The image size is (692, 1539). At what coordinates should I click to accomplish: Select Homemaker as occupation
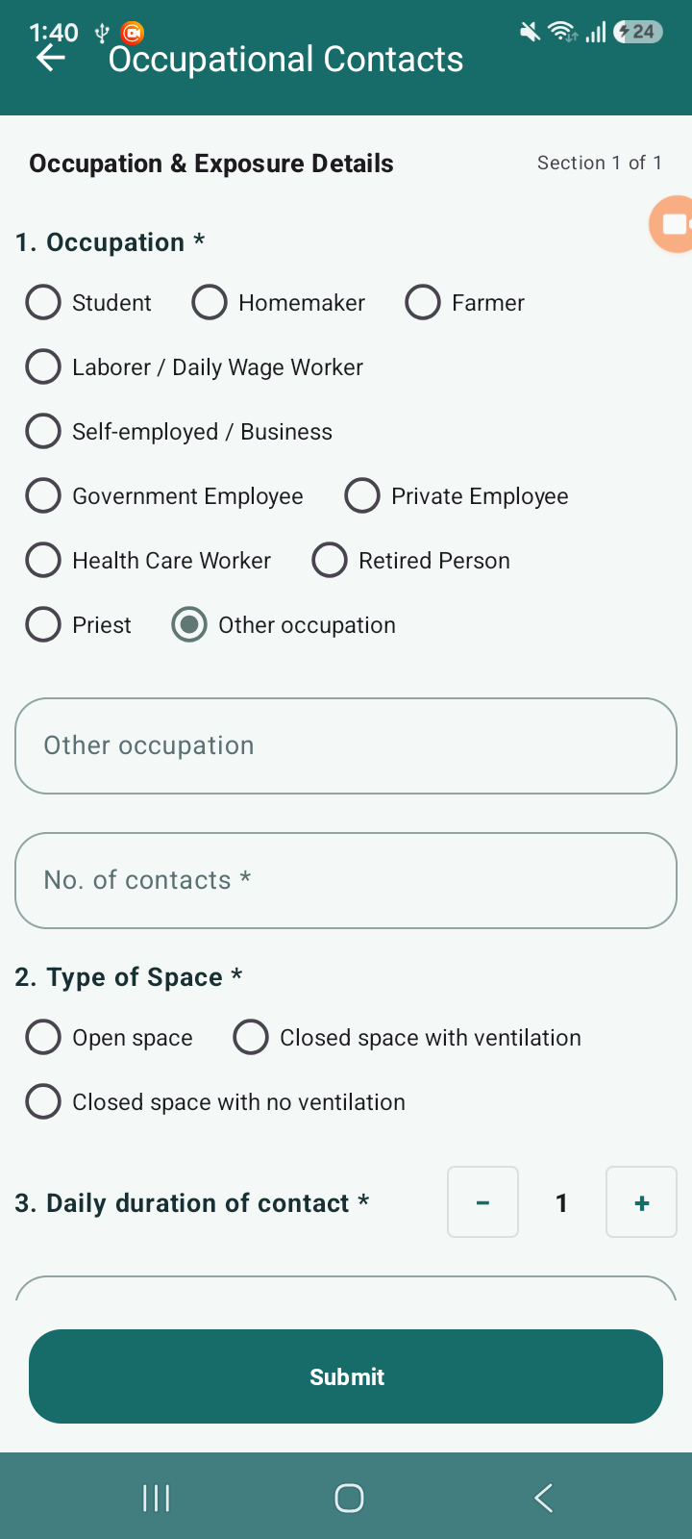point(279,302)
